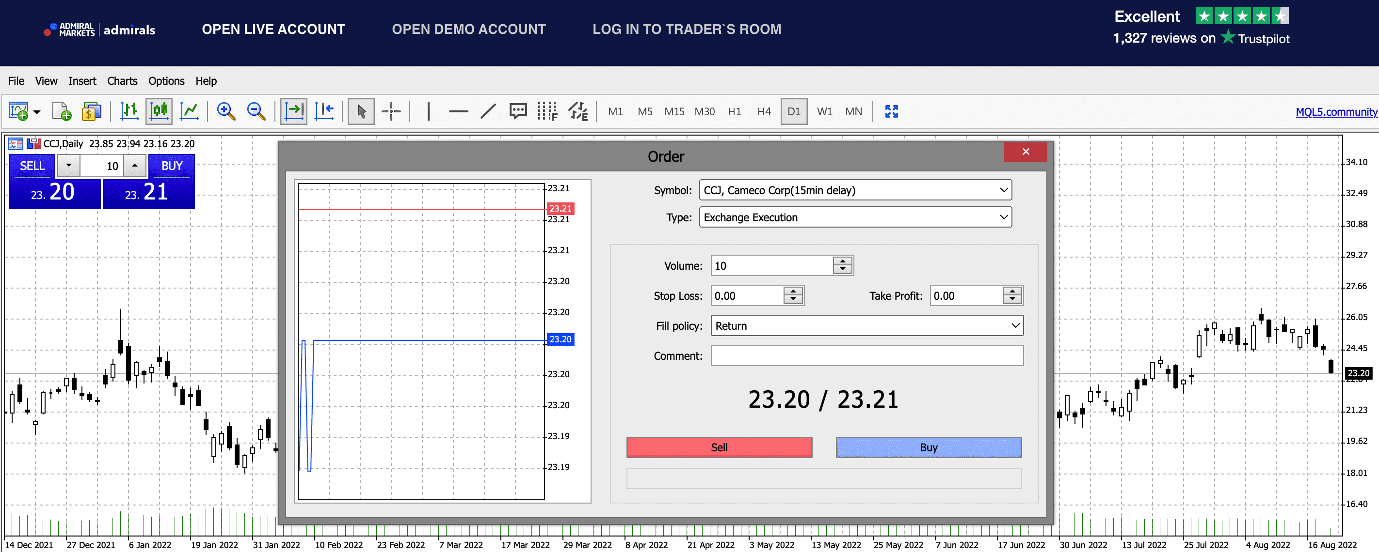Select the H4 timeframe
The height and width of the screenshot is (552, 1379).
(764, 111)
